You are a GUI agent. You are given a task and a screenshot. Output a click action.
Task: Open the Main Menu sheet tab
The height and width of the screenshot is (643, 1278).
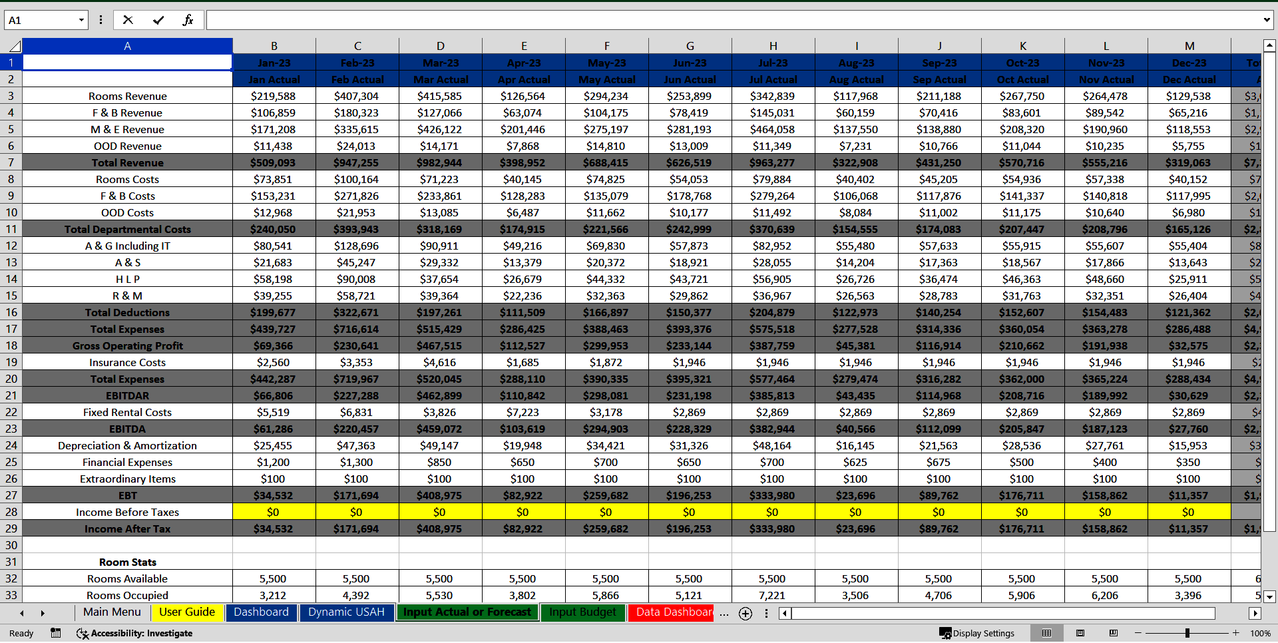[x=112, y=612]
